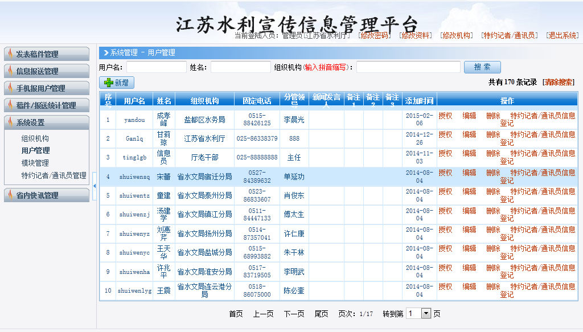Expand 稿件/报送统计管理 menu section
The image size is (583, 332).
pos(47,105)
